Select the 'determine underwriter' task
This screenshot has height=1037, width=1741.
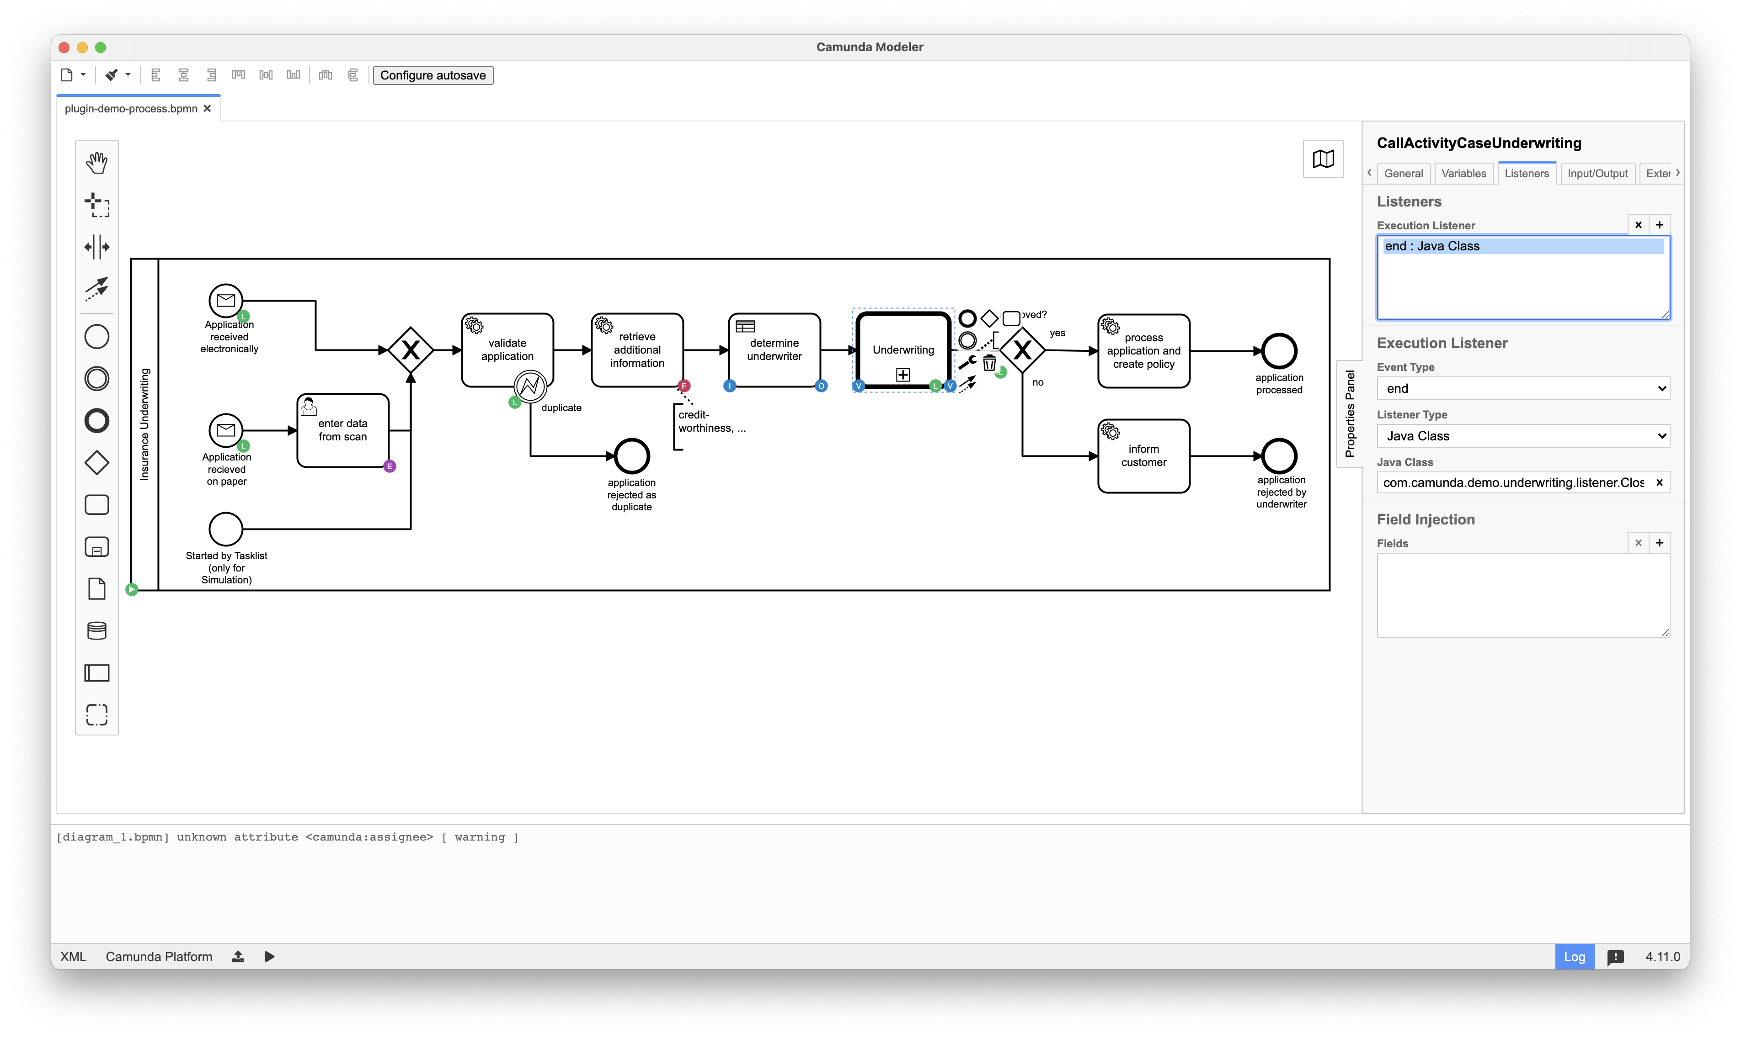tap(774, 349)
